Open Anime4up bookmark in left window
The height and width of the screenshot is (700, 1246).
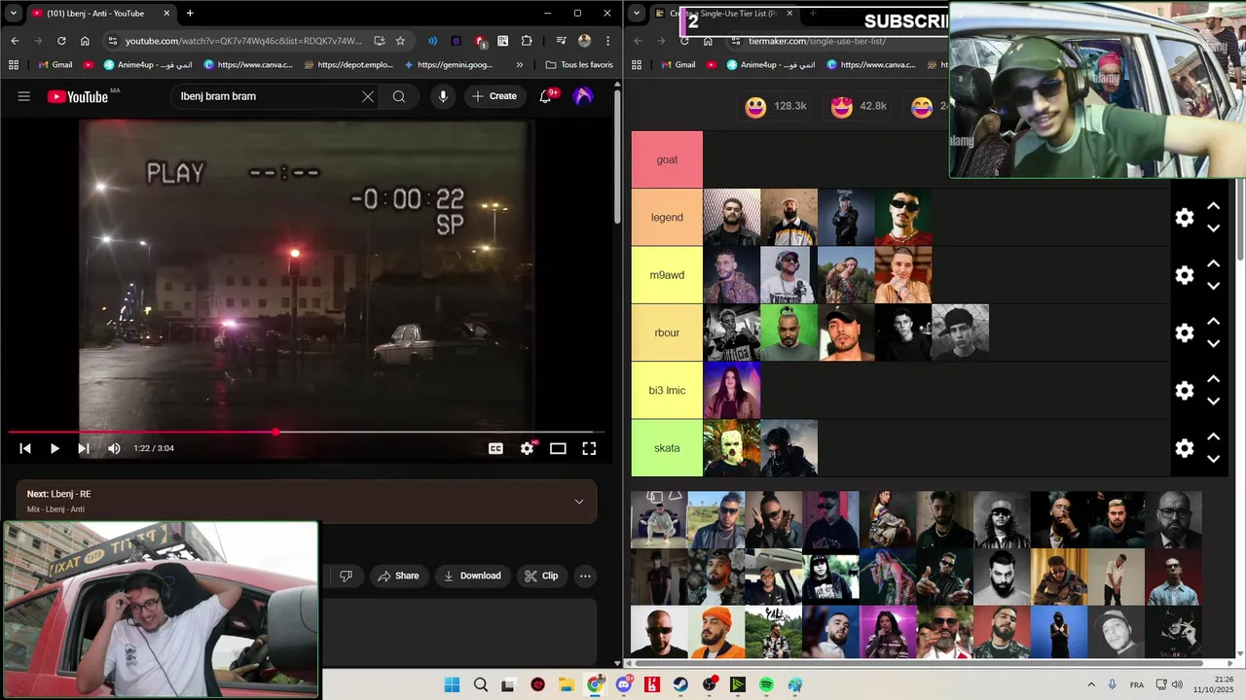(148, 65)
